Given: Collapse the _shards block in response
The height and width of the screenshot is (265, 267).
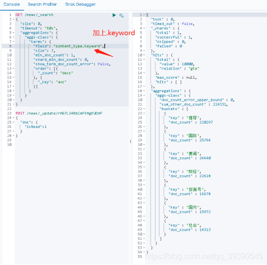Looking at the screenshot, I should [144, 28].
